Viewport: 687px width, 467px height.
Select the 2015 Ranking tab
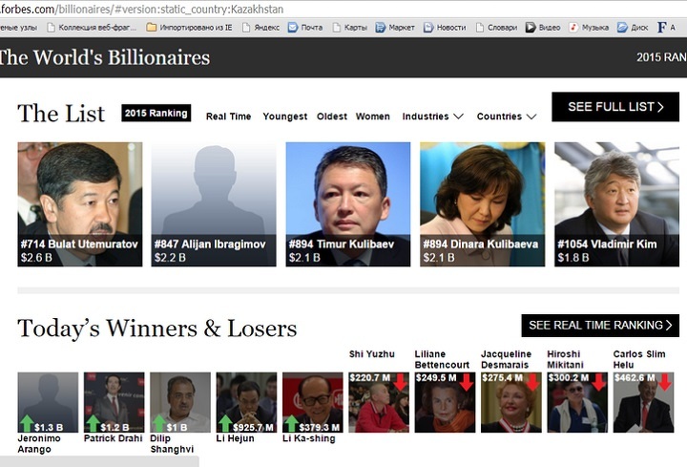(156, 113)
